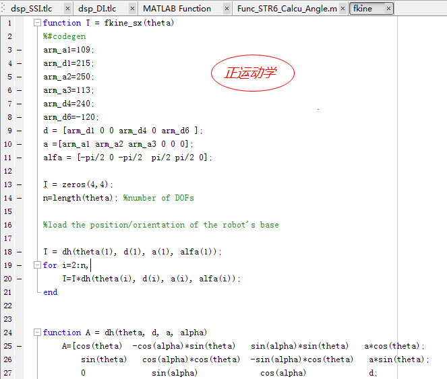Collapse the fkine_sx function code fold
This screenshot has height=379, width=447.
(x=37, y=23)
